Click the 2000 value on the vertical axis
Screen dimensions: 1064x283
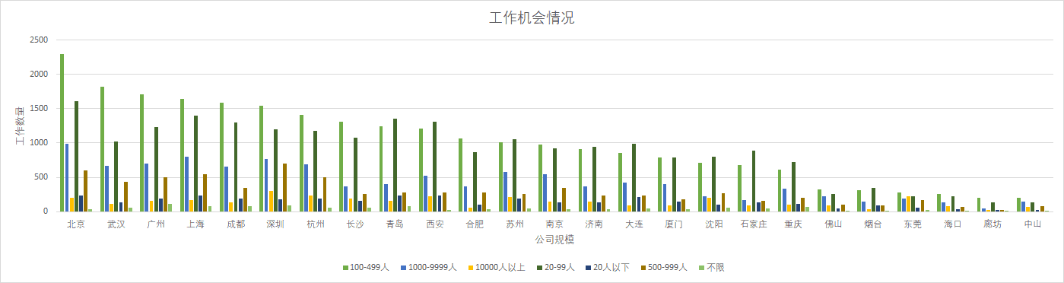coord(40,74)
